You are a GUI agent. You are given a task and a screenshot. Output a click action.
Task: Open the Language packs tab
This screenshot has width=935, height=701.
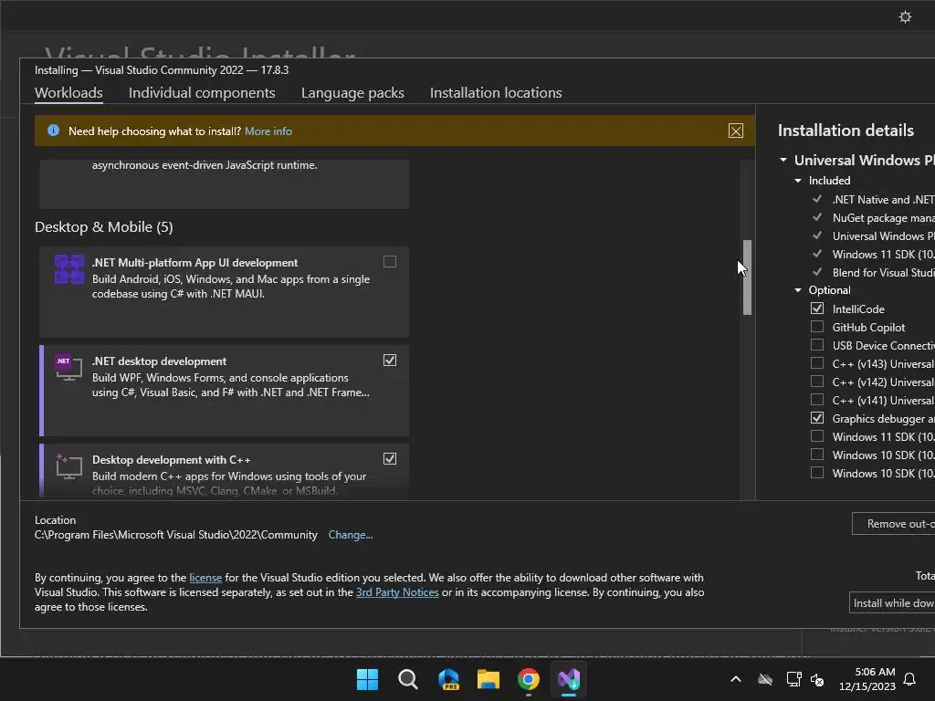click(x=352, y=93)
